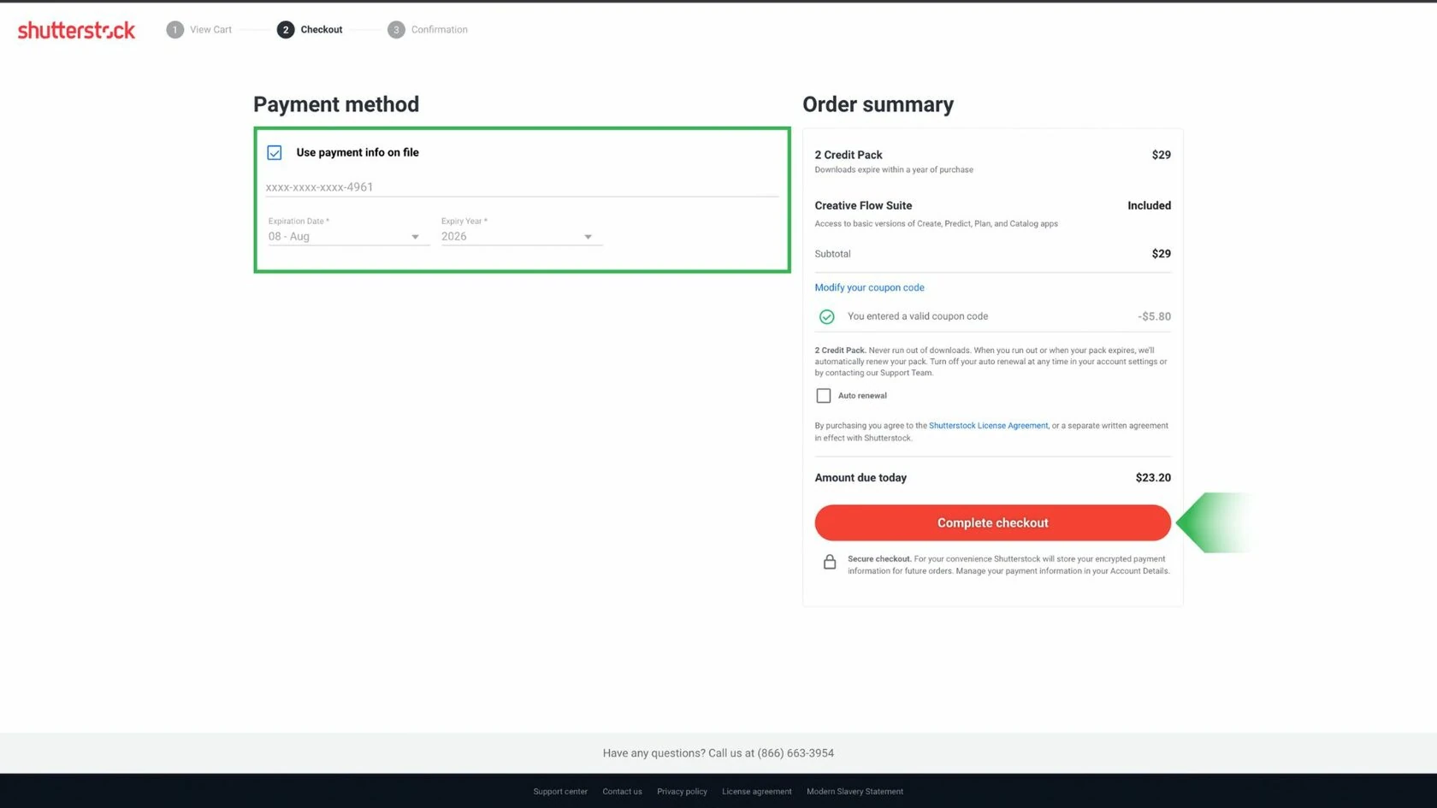Click the Subtotal label

[832, 254]
